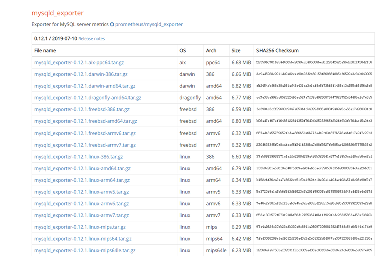Click the GitHub icon beside prometheus/mysqld_exporter
Screen dimensions: 388x256
pos(112,24)
